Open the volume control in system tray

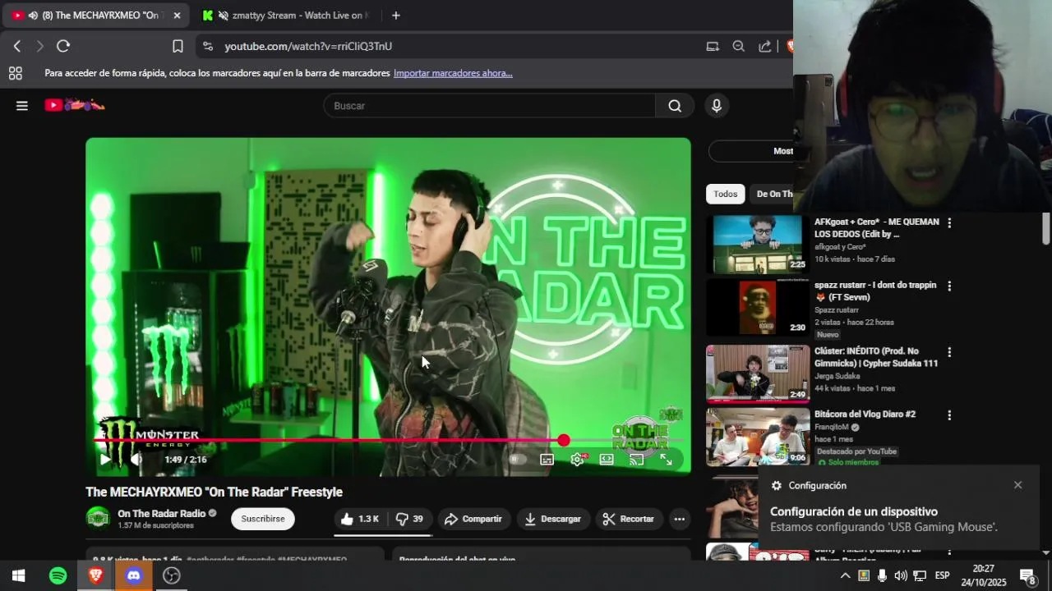coord(901,575)
